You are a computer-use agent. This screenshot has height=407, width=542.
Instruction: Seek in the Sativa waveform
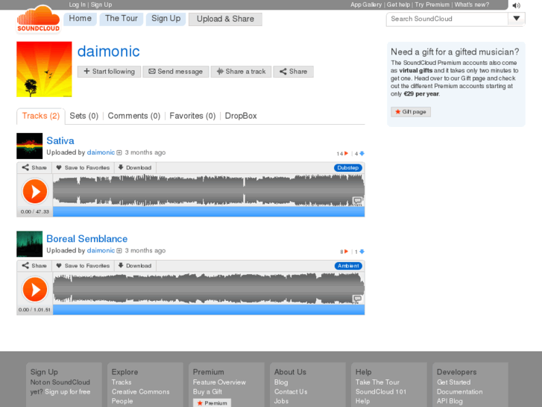pyautogui.click(x=209, y=190)
